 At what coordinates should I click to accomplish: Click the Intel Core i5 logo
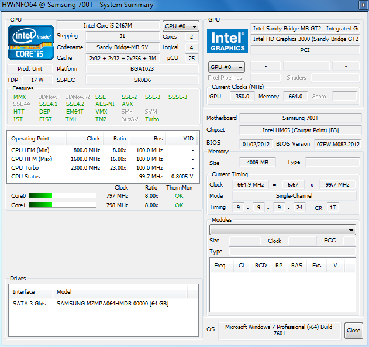[31, 43]
